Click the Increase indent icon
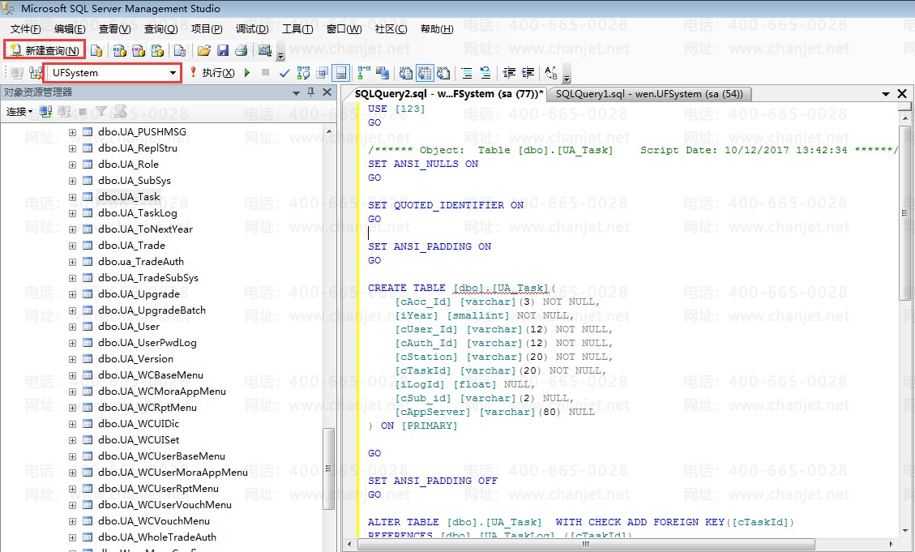Viewport: 915px width, 552px height. tap(528, 73)
